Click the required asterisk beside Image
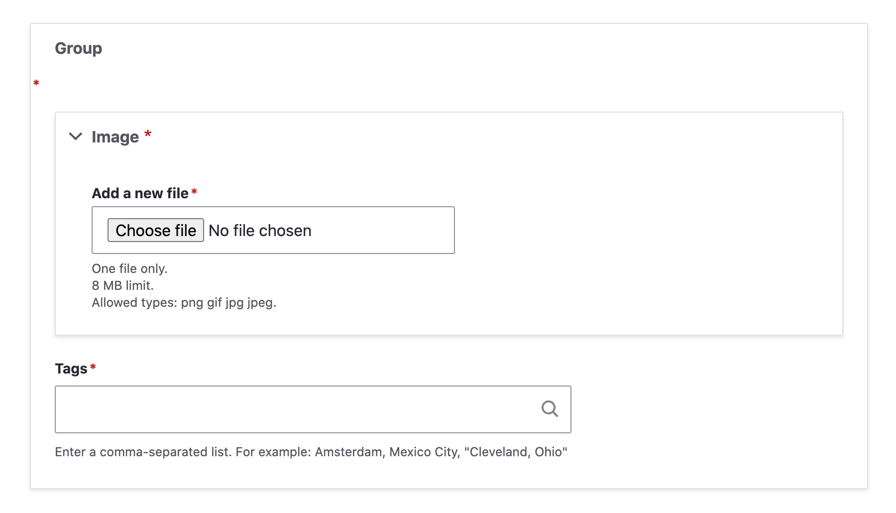This screenshot has height=513, width=896. click(148, 134)
